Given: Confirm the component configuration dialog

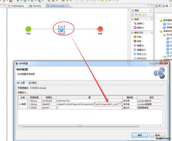Looking at the screenshot, I should coord(140,135).
